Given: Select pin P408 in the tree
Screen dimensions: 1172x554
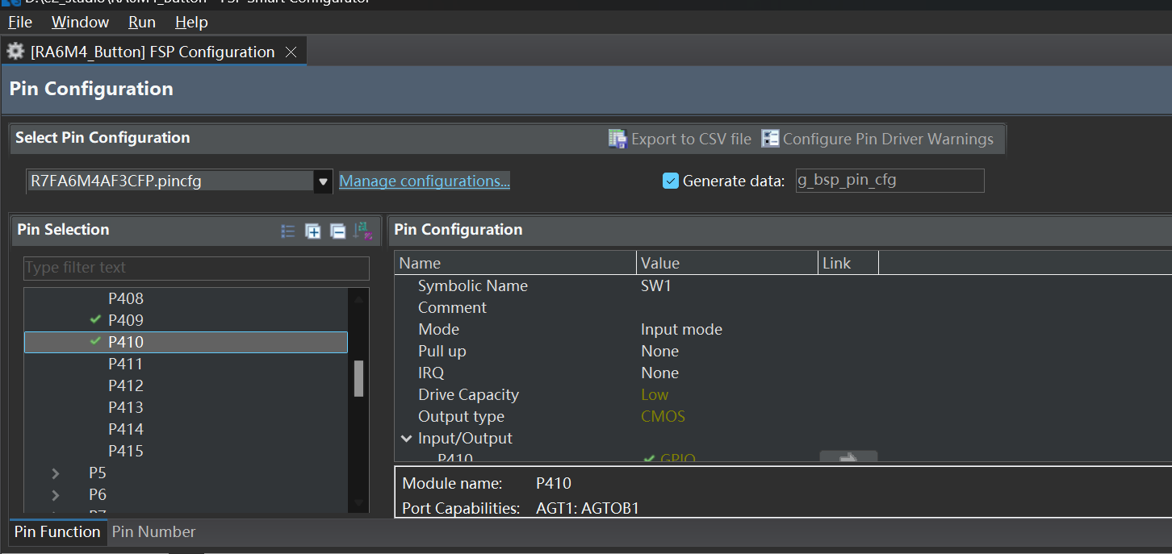Looking at the screenshot, I should (x=126, y=298).
